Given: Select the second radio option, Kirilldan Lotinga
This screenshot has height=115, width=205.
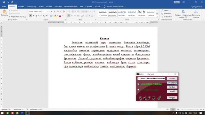Looking at the screenshot, I should [x=138, y=89].
